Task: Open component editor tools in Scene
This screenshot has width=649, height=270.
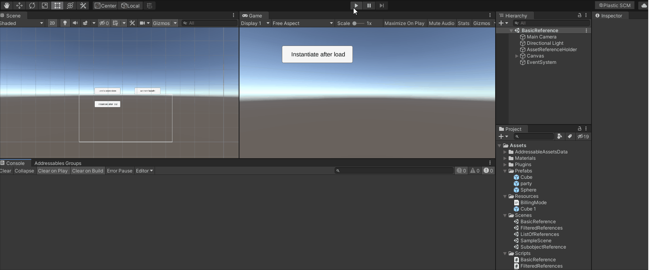Action: 132,23
